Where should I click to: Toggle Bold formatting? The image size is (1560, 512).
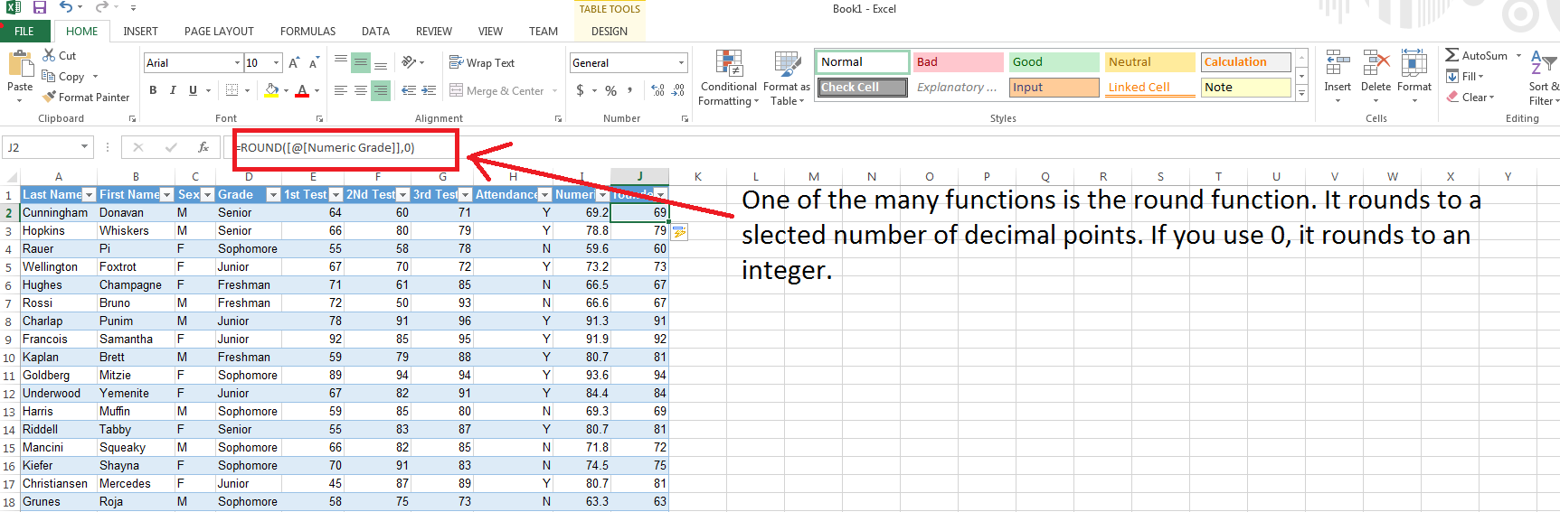(x=153, y=90)
